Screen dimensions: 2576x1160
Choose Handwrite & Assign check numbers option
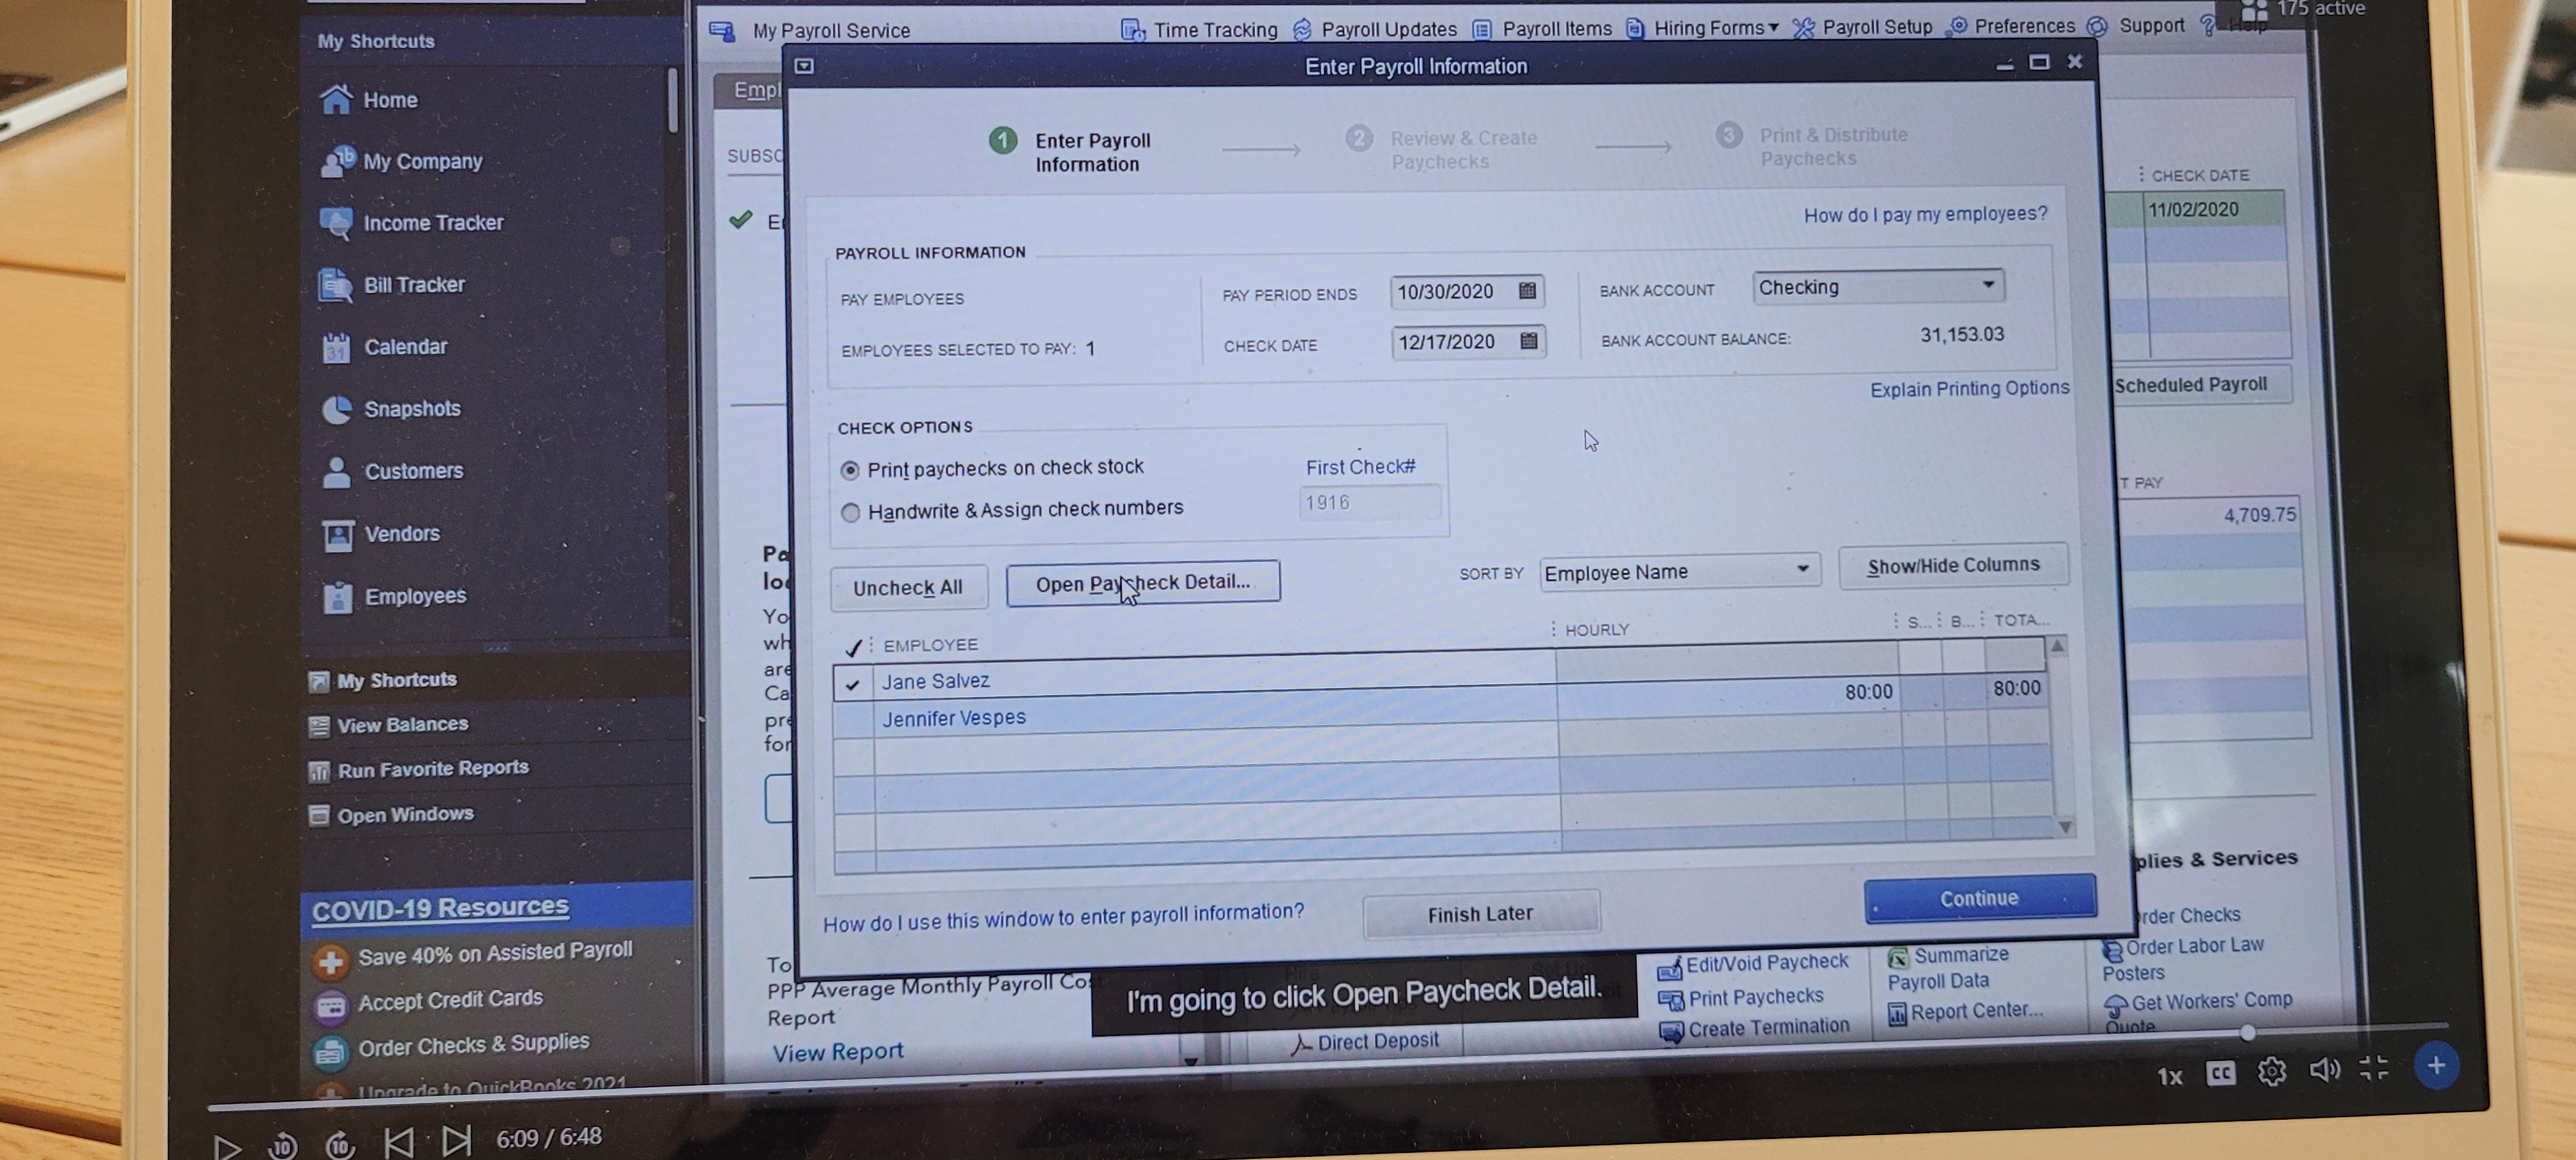850,513
